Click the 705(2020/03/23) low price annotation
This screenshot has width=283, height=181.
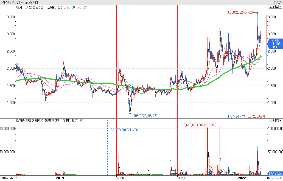click(145, 116)
